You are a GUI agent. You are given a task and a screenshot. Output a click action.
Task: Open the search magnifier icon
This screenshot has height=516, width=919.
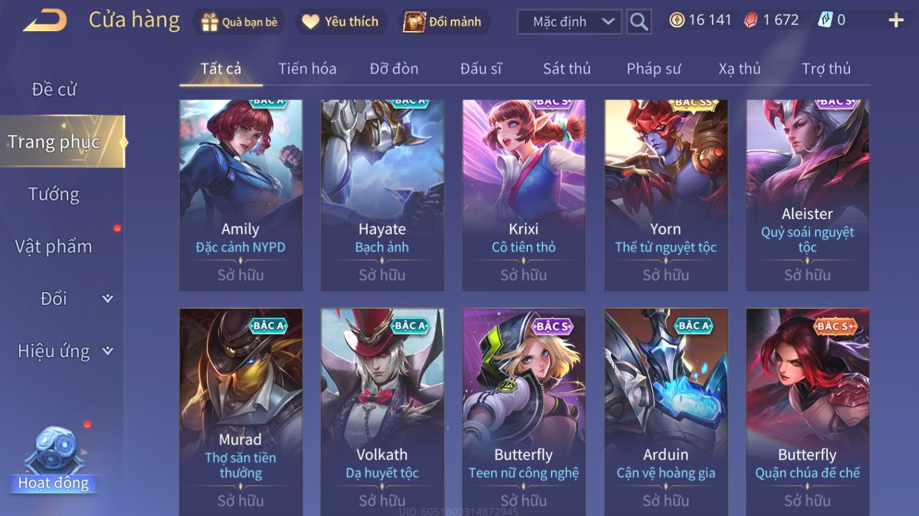point(639,21)
